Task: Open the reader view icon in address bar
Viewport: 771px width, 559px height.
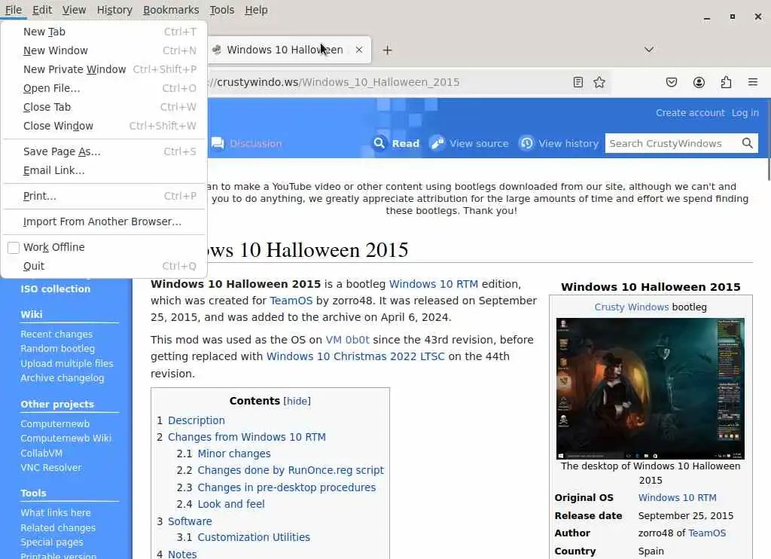Action: tap(577, 82)
